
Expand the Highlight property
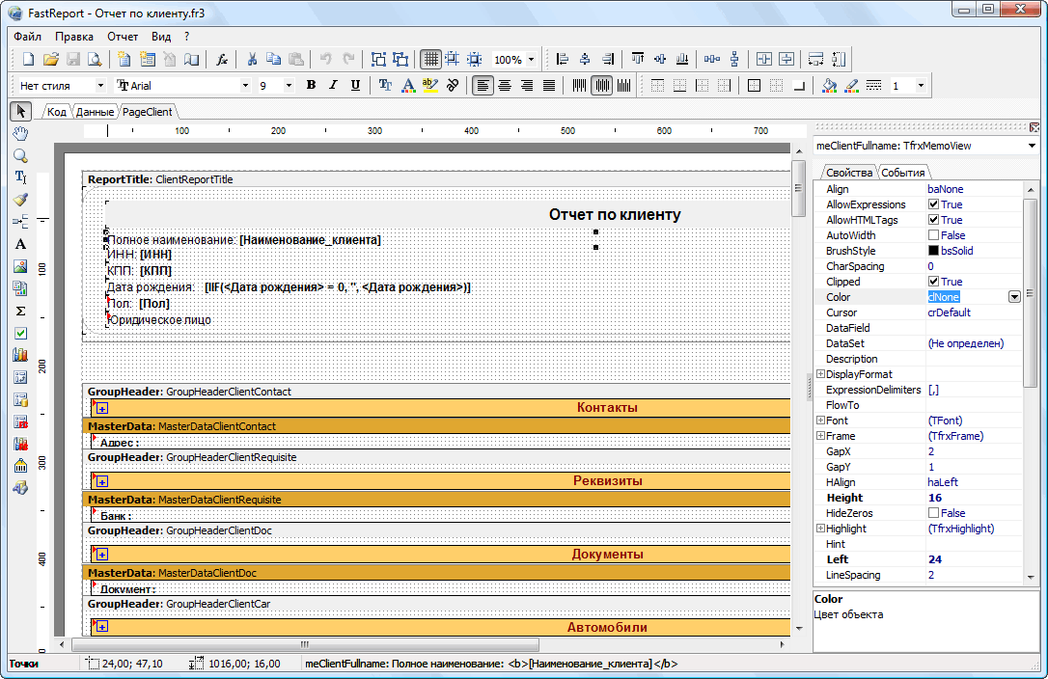point(821,529)
